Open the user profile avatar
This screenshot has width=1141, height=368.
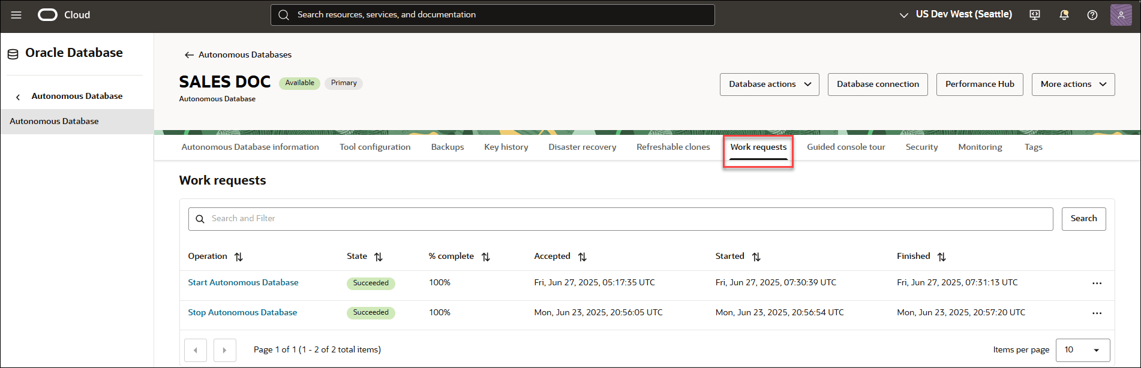coord(1120,15)
